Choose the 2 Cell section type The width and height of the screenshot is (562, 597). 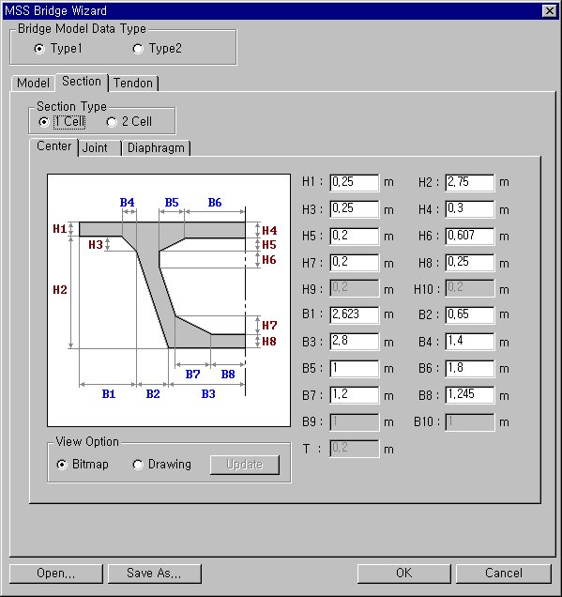tap(129, 122)
